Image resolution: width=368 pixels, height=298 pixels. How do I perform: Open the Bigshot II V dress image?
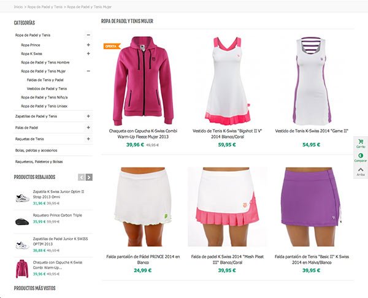pyautogui.click(x=227, y=81)
